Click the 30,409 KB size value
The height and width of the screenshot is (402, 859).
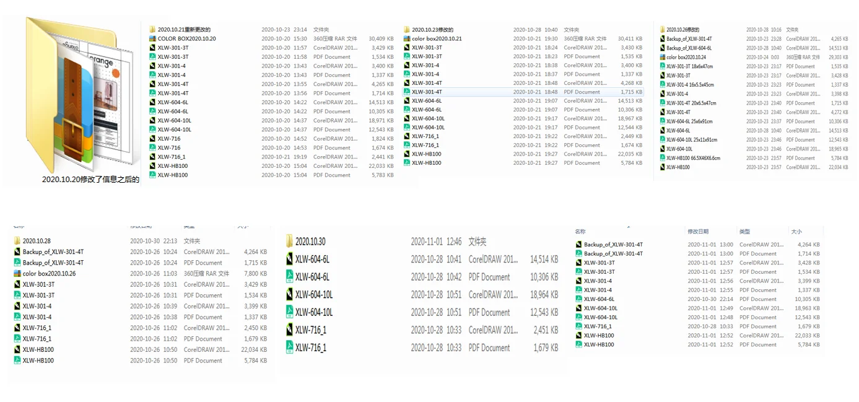tap(381, 38)
